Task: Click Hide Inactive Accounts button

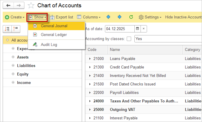Action: click(x=183, y=17)
